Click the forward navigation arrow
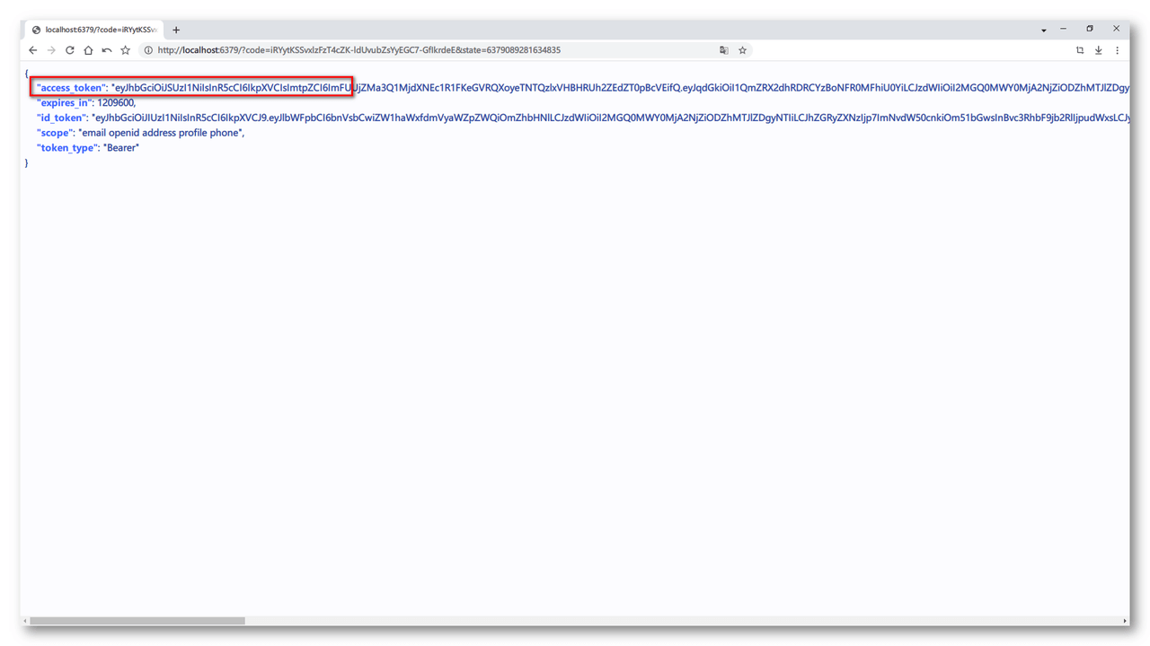 (51, 50)
